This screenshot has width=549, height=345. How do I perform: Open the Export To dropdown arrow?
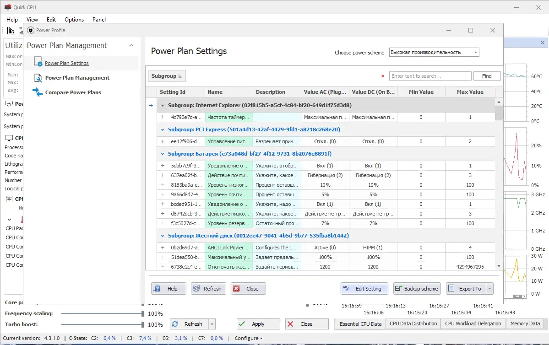490,289
